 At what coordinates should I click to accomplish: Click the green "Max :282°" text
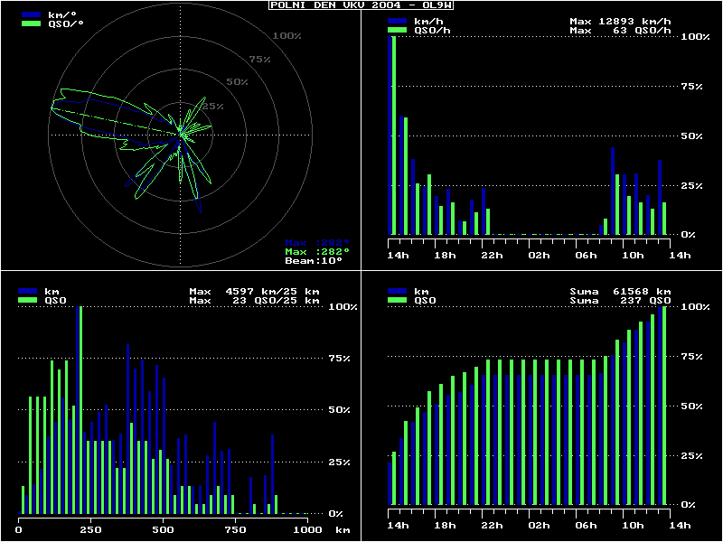pos(317,252)
